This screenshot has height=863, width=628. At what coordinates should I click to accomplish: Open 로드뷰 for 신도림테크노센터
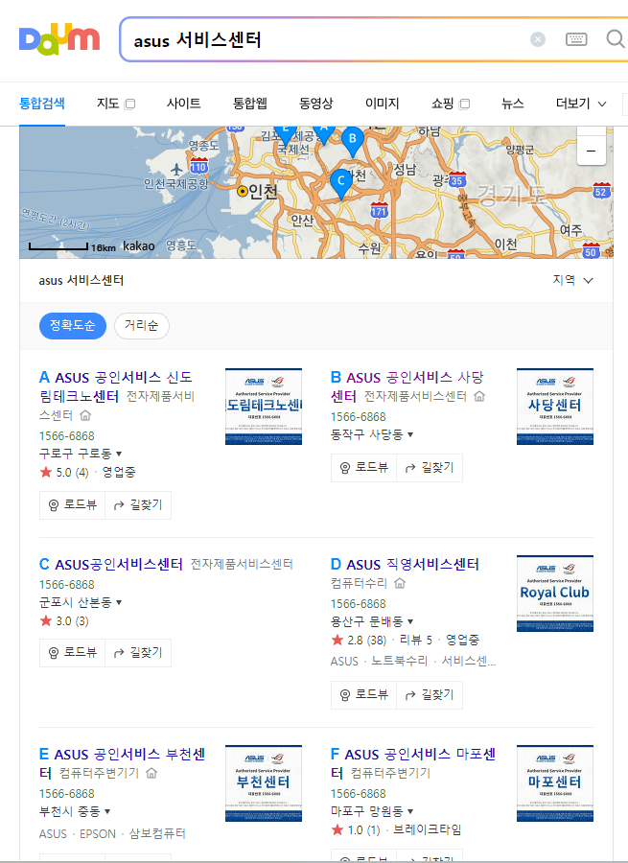(x=72, y=505)
